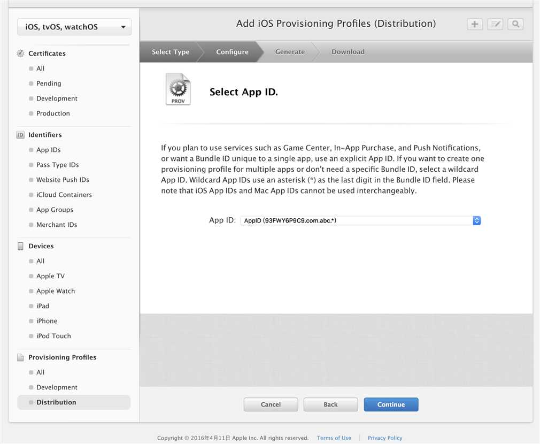540x444 pixels.
Task: Show iPod Touch devices
Action: [53, 336]
